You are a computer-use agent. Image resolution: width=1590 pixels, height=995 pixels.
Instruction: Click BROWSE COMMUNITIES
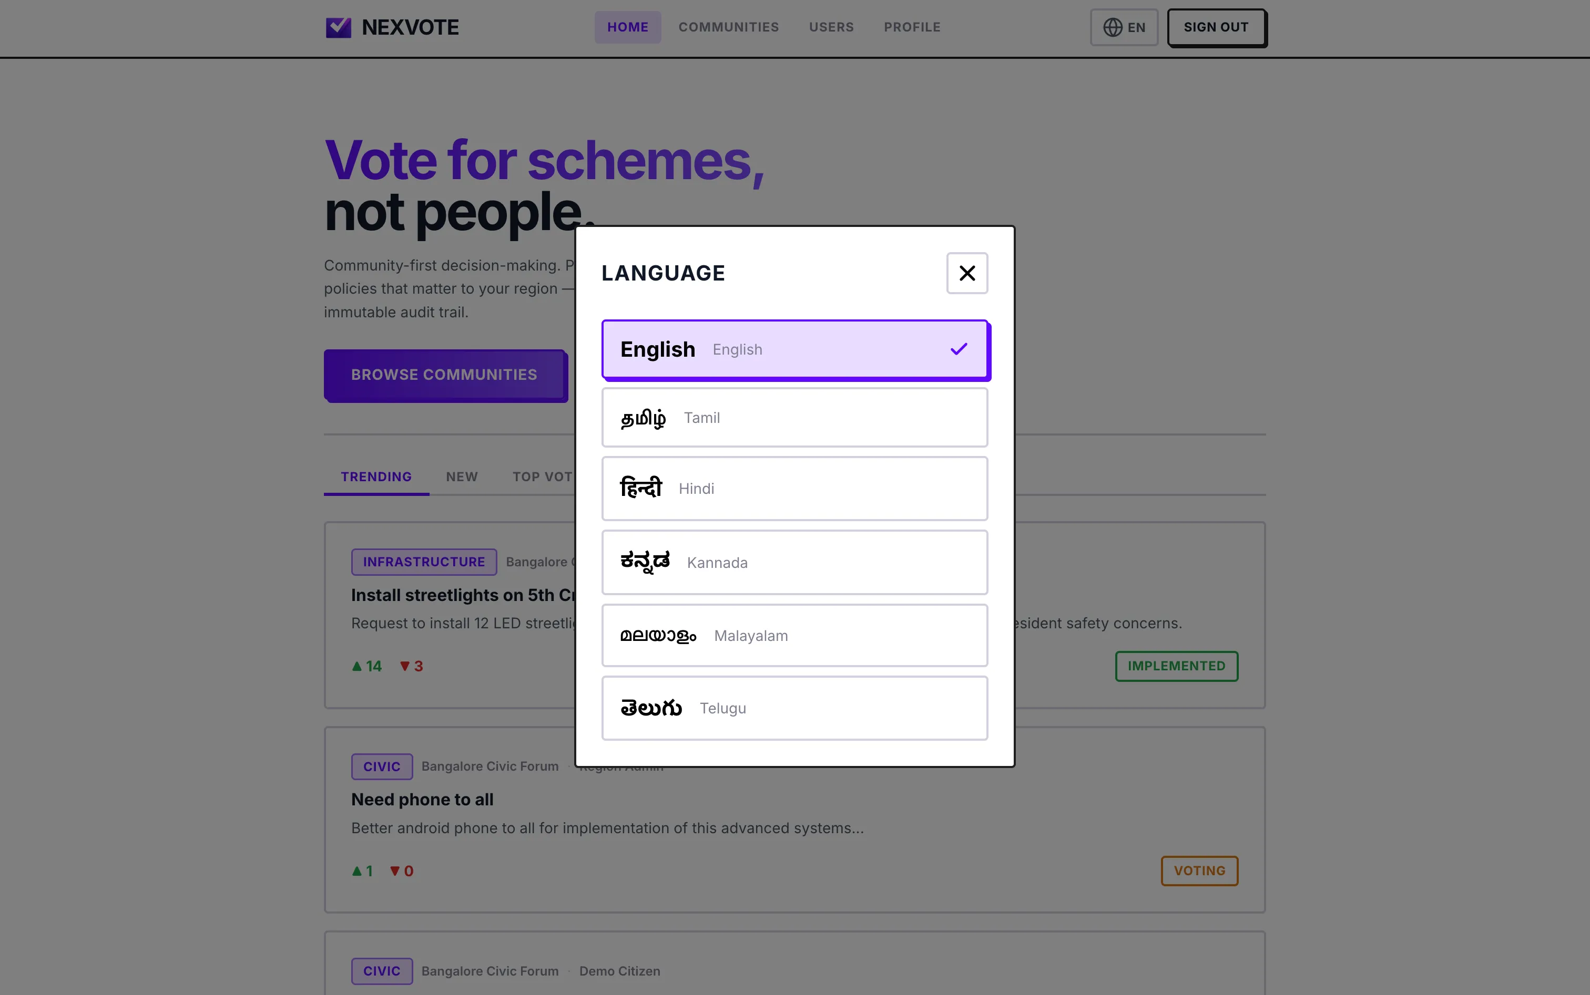coord(444,375)
